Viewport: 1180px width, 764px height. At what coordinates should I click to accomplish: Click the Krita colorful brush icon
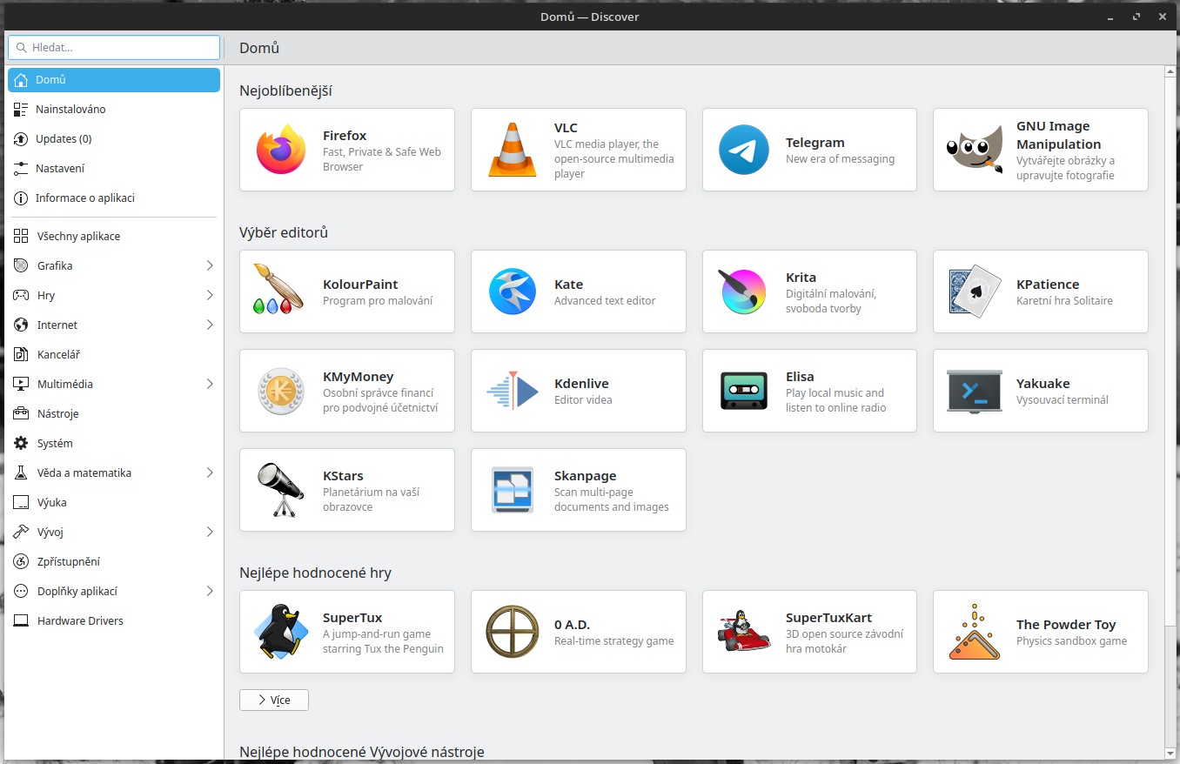click(x=744, y=292)
